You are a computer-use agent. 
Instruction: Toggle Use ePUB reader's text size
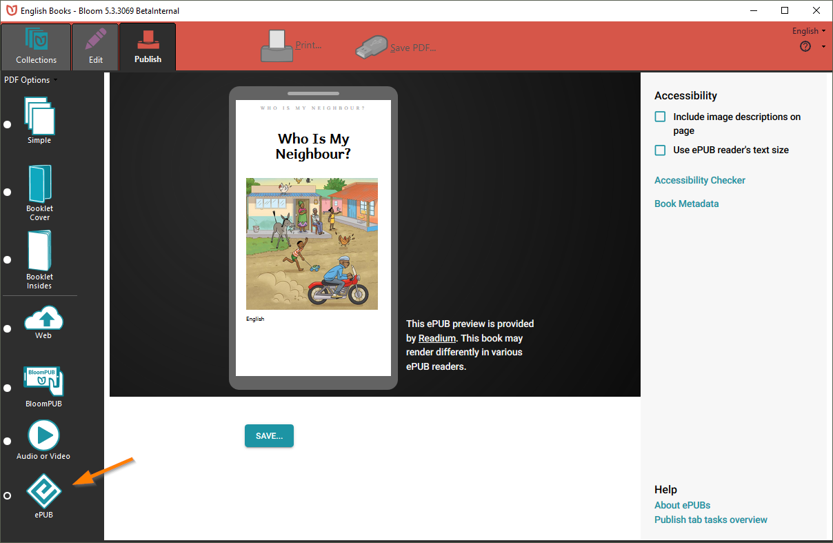[660, 150]
